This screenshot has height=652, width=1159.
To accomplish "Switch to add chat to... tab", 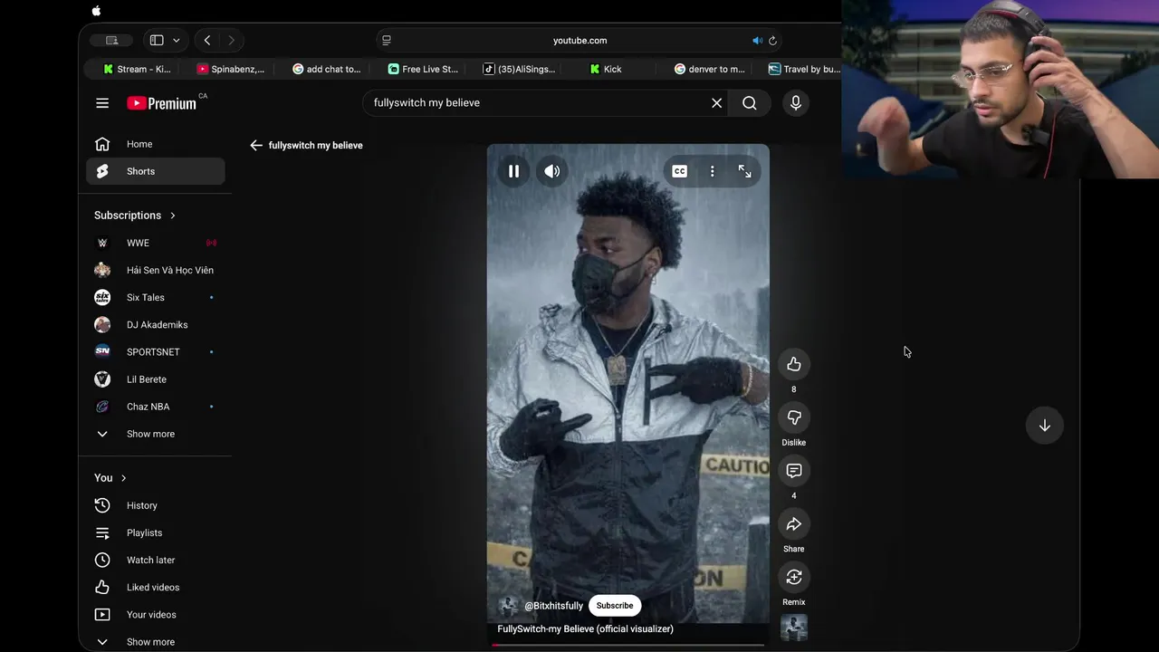I will pyautogui.click(x=326, y=69).
